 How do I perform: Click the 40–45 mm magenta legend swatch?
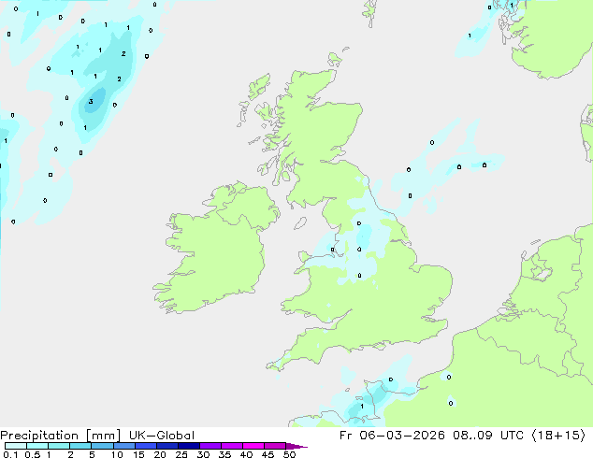click(253, 446)
